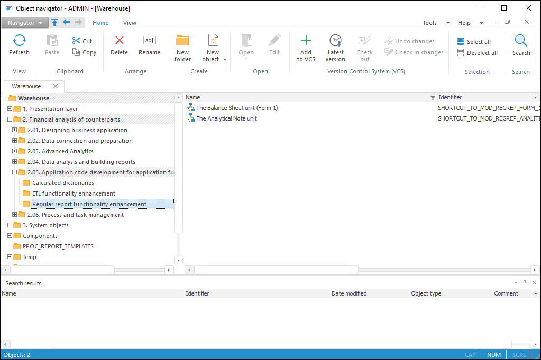Select The Analytical Note unit item
Viewport: 541px width, 360px height.
tap(226, 118)
